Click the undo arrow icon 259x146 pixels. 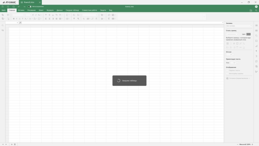[x=19, y=7]
